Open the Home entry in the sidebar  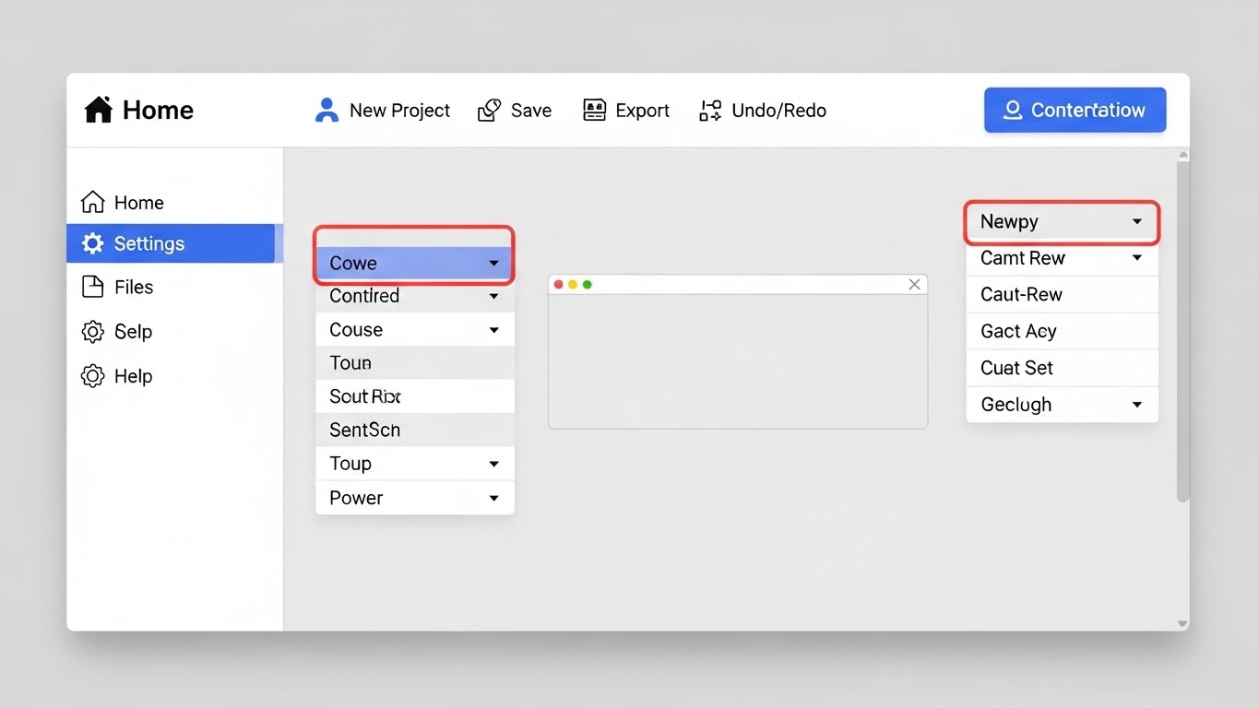138,202
